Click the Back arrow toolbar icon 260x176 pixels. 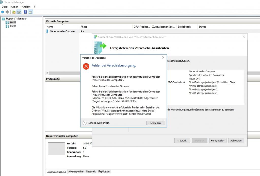coord(3,12)
